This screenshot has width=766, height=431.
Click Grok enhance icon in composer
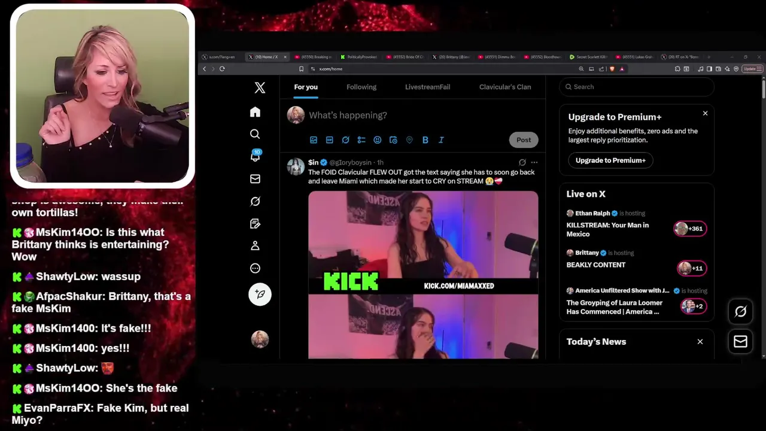345,139
